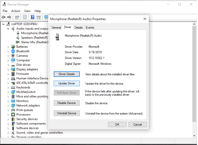The image size is (198, 145).
Task: Click the Disable Device button
Action: 67,103
